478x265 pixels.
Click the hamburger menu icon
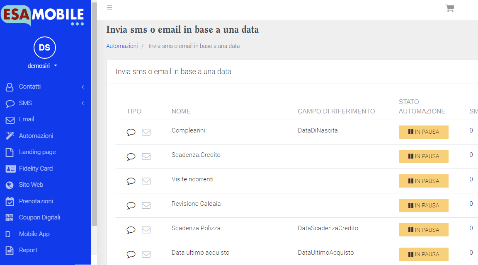point(109,7)
